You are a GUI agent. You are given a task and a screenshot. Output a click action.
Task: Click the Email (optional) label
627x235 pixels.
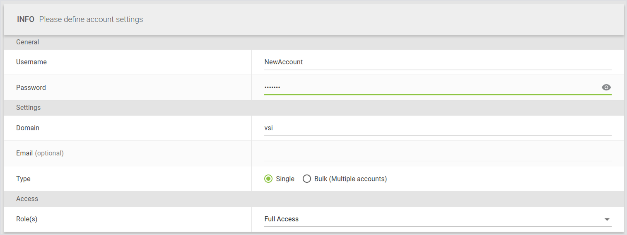pyautogui.click(x=40, y=153)
